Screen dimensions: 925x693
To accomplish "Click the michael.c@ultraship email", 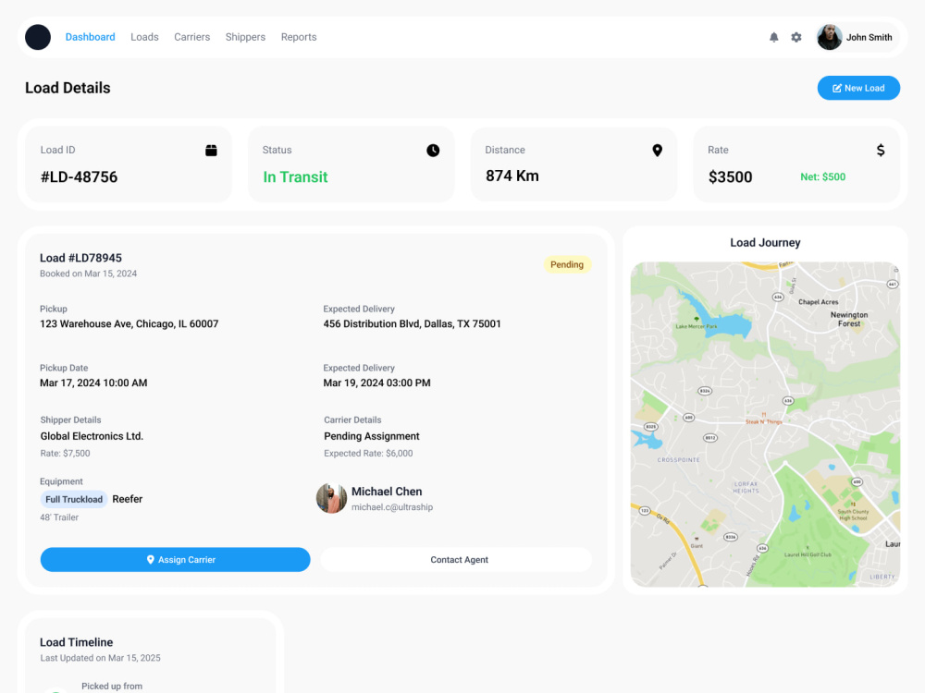I will (392, 507).
